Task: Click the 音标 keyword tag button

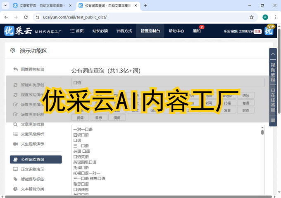Action: (98, 118)
